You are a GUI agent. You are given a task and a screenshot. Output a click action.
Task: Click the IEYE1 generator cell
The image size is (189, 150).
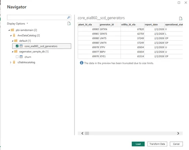[x=110, y=56]
